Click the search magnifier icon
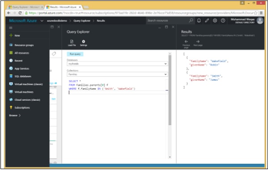 click(191, 21)
